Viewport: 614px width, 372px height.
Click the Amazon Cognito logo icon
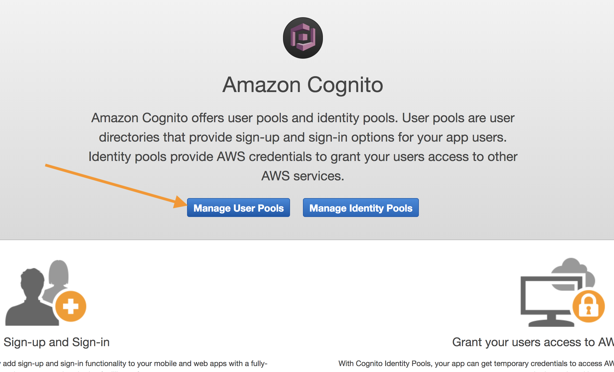point(303,38)
